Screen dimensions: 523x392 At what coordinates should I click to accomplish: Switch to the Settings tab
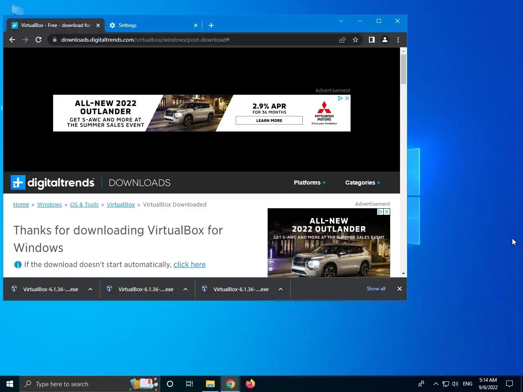(x=153, y=25)
